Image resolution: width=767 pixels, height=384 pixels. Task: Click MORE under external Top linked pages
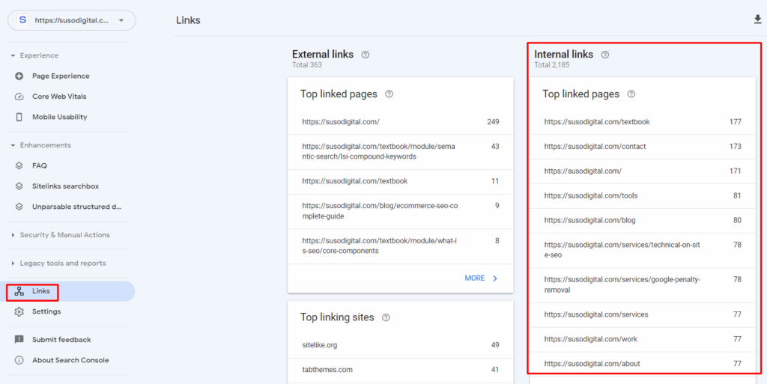pos(474,278)
